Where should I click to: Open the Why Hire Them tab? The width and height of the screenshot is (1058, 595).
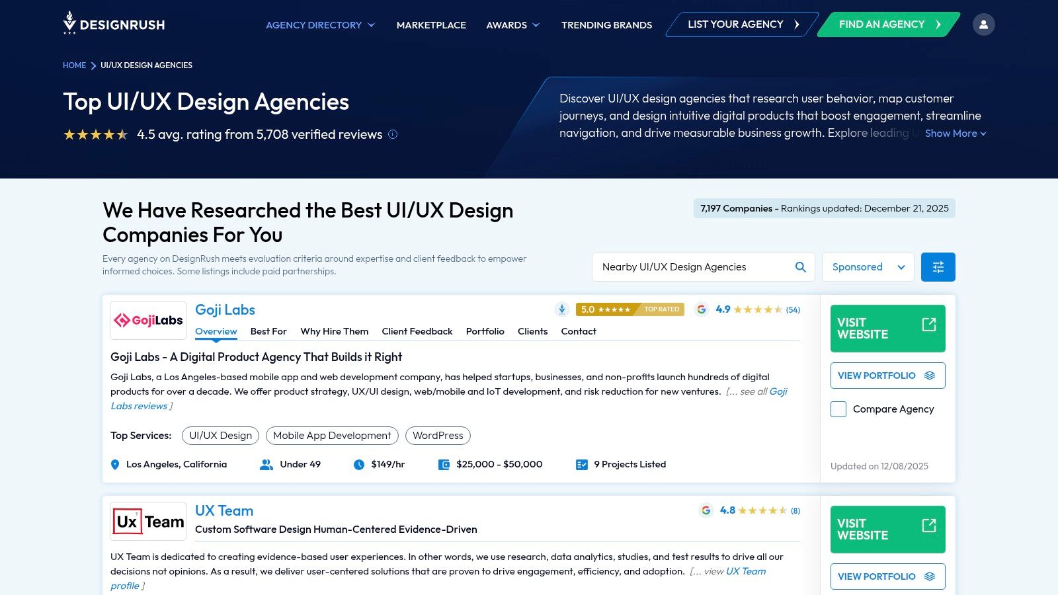pos(335,331)
